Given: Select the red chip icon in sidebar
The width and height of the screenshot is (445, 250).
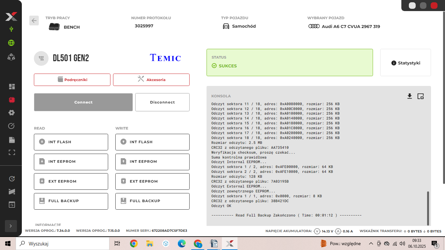Looking at the screenshot, I should [12, 100].
